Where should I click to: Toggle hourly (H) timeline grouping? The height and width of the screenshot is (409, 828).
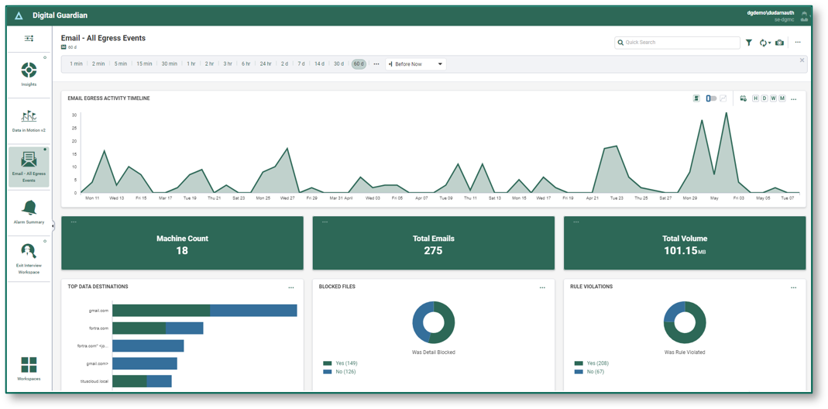[755, 98]
